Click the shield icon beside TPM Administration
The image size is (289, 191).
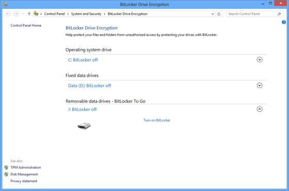tap(6, 167)
